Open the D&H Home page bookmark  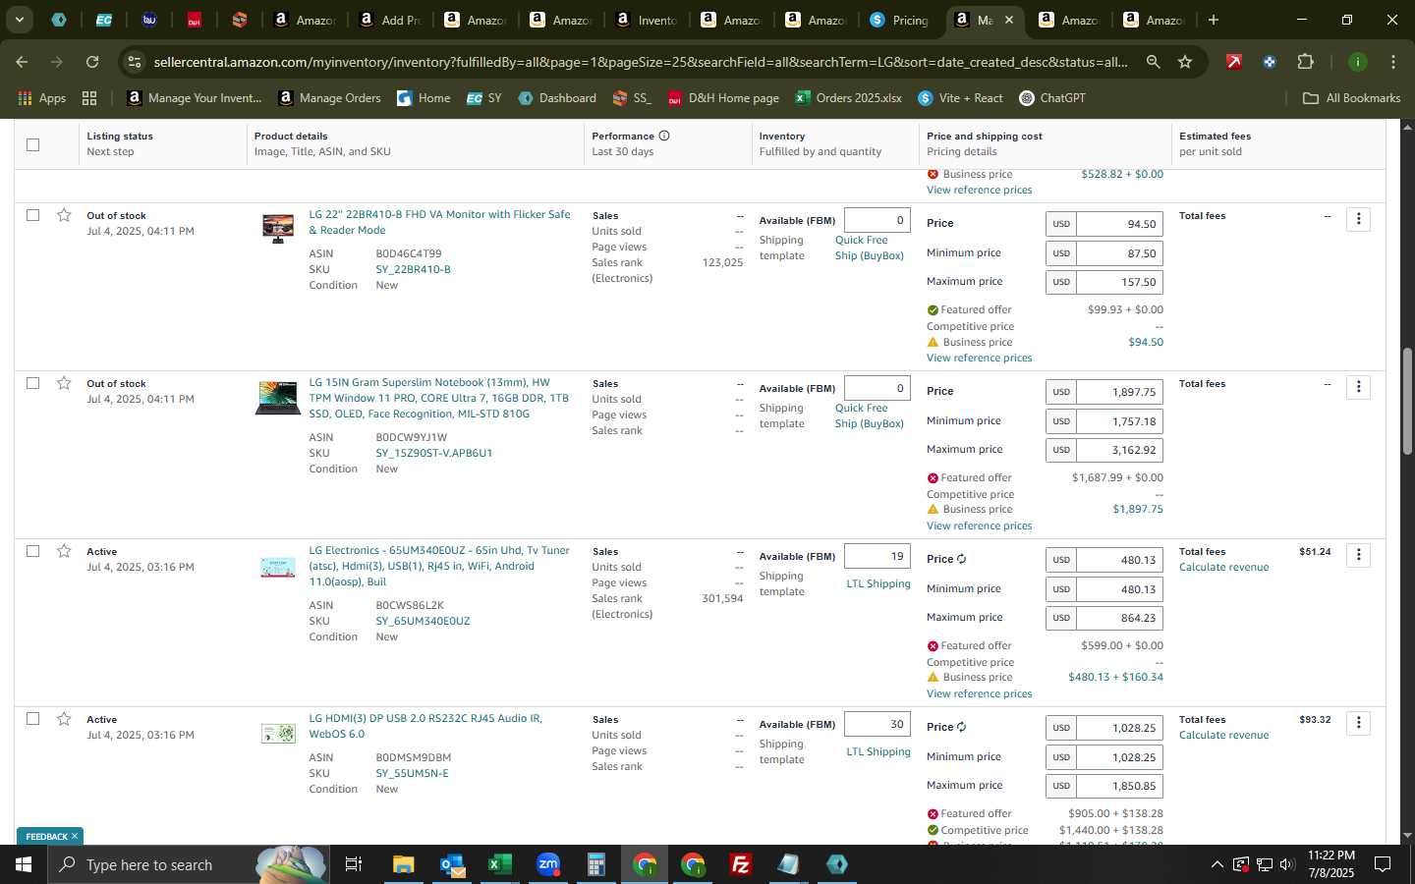[x=723, y=98]
